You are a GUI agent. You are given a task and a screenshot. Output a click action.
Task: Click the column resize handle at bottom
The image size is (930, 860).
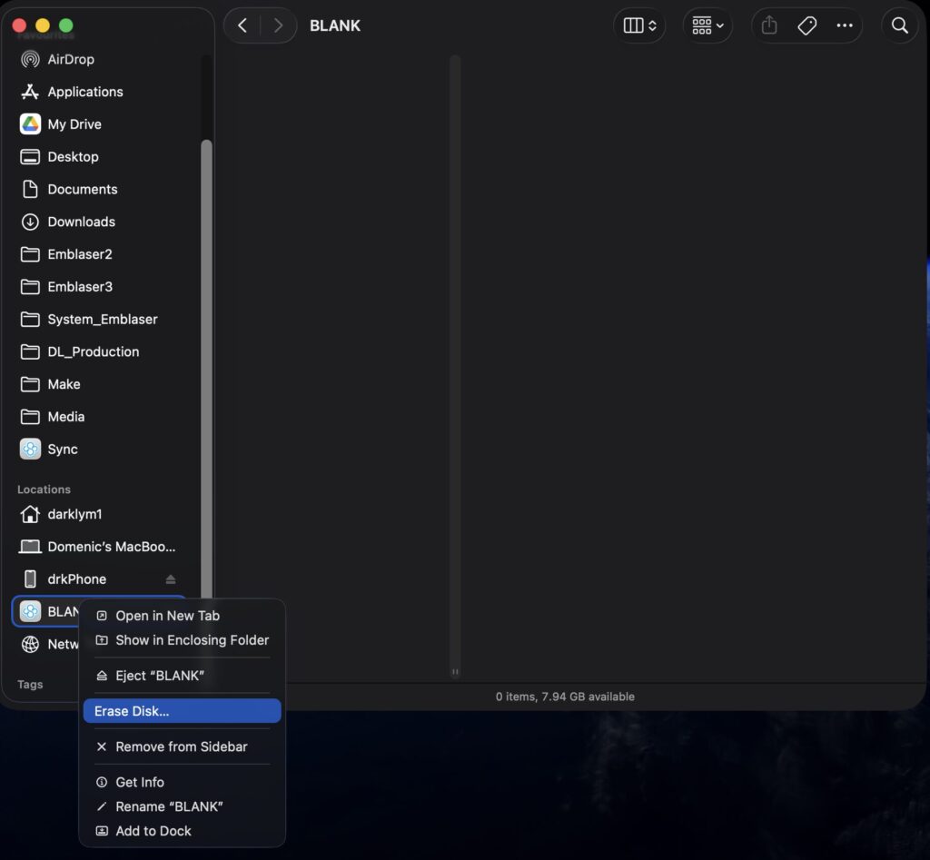coord(455,672)
